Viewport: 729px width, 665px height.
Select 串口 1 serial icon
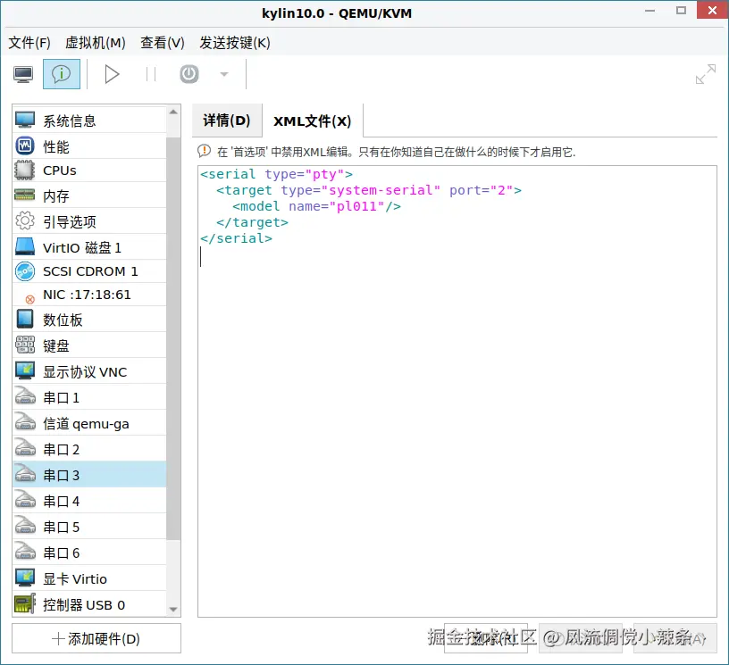coord(25,396)
